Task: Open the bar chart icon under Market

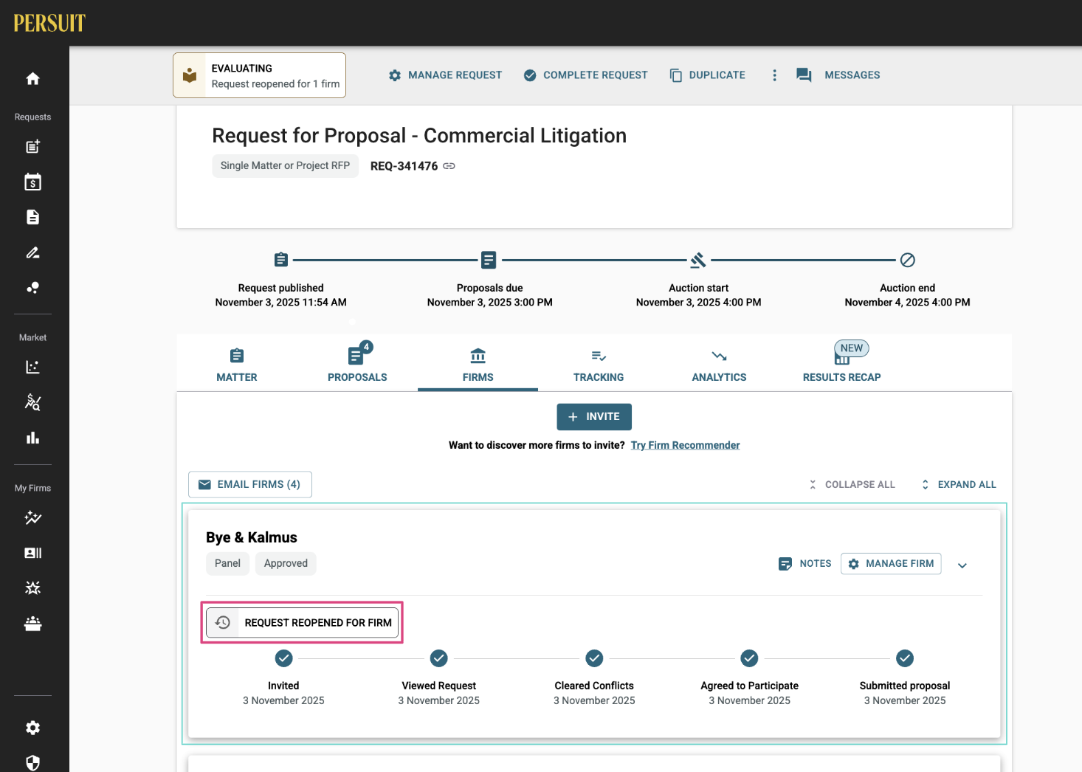Action: pos(32,438)
